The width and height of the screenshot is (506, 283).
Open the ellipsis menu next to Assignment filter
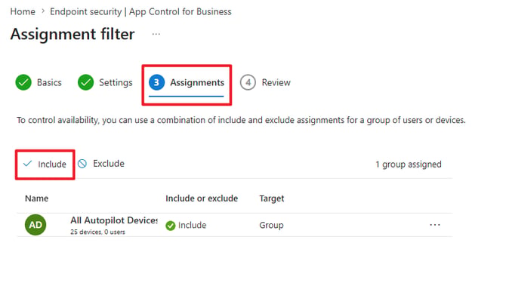156,34
